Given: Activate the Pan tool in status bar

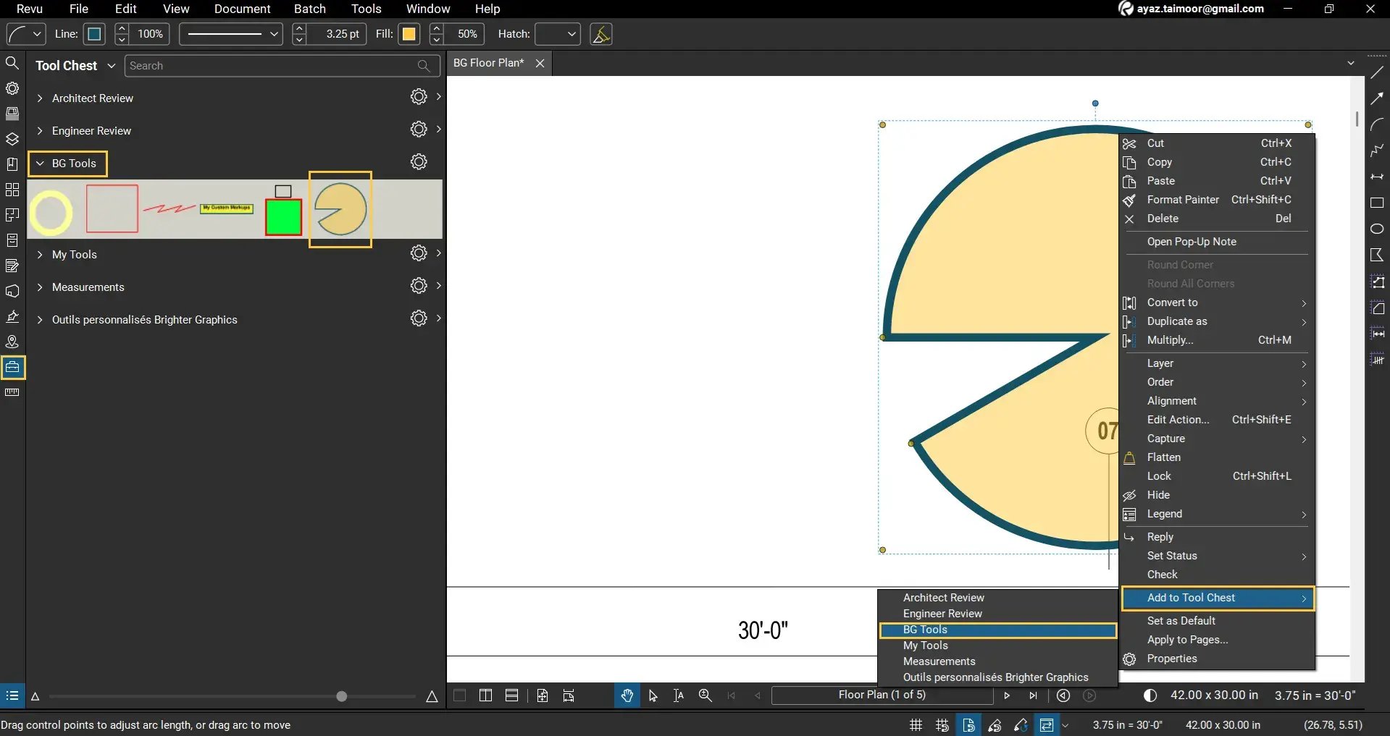Looking at the screenshot, I should point(626,695).
